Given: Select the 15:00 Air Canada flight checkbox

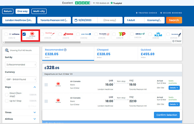Looking at the screenshot, I should [46, 85].
